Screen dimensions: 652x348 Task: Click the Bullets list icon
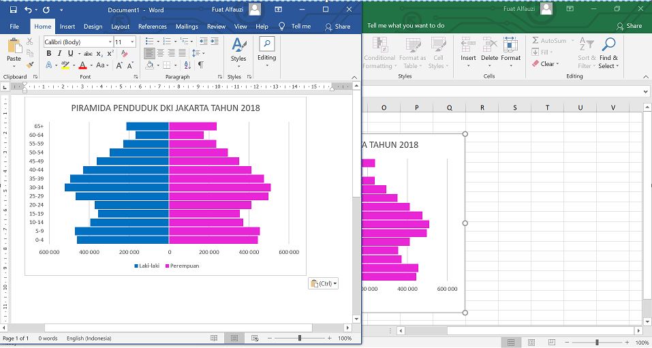[149, 41]
